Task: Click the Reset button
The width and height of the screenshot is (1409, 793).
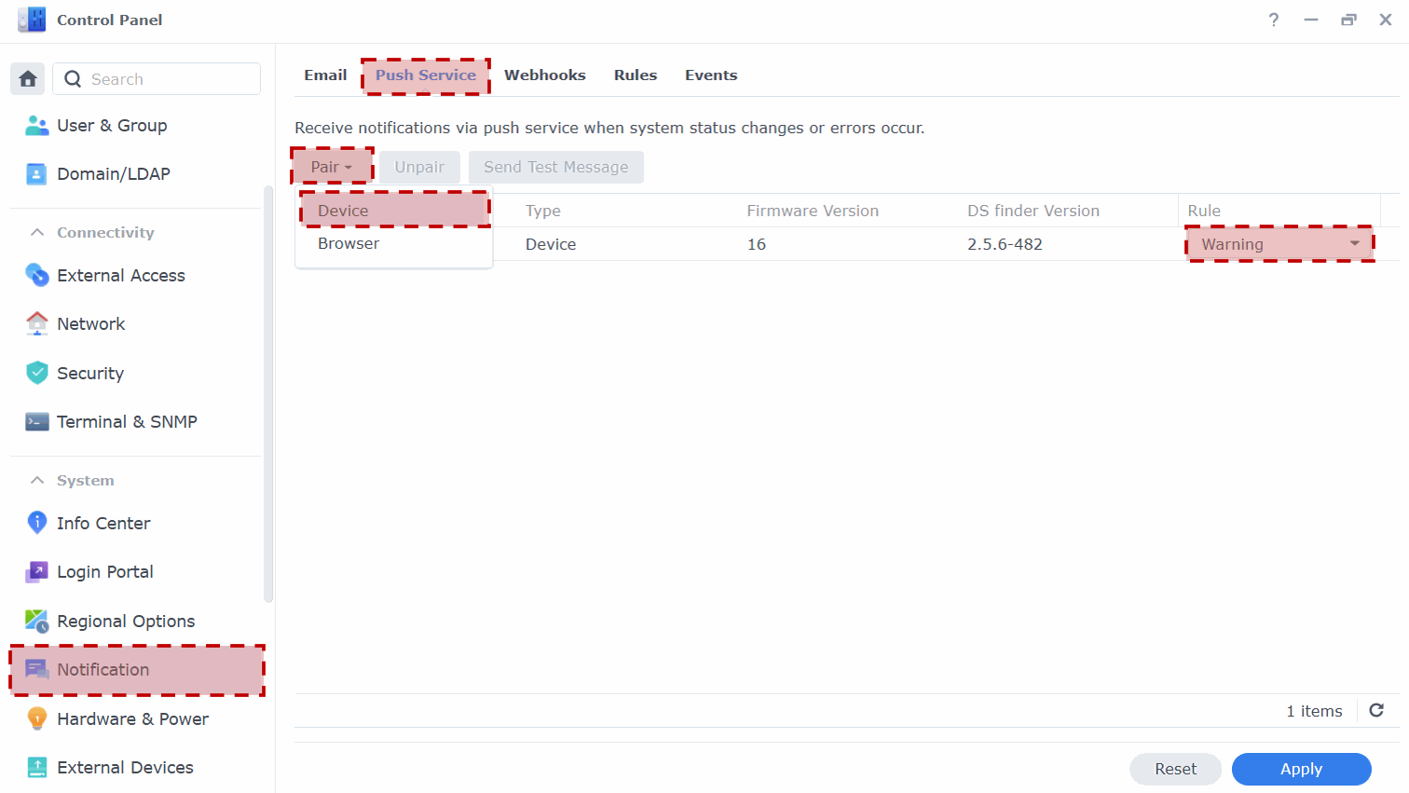Action: click(1175, 769)
